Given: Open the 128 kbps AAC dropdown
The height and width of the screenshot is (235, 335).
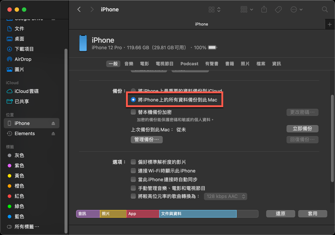Looking at the screenshot, I should pos(225,196).
